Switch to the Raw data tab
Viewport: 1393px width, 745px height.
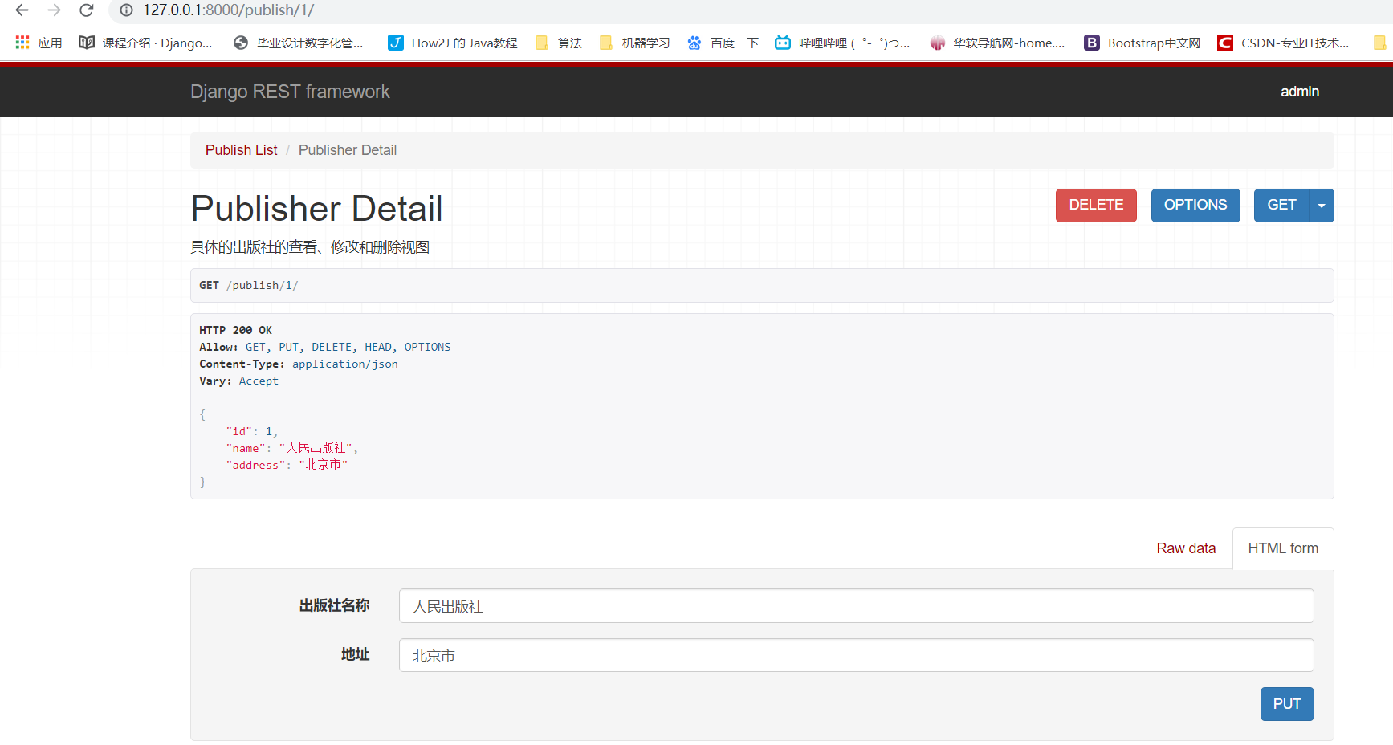(1186, 548)
